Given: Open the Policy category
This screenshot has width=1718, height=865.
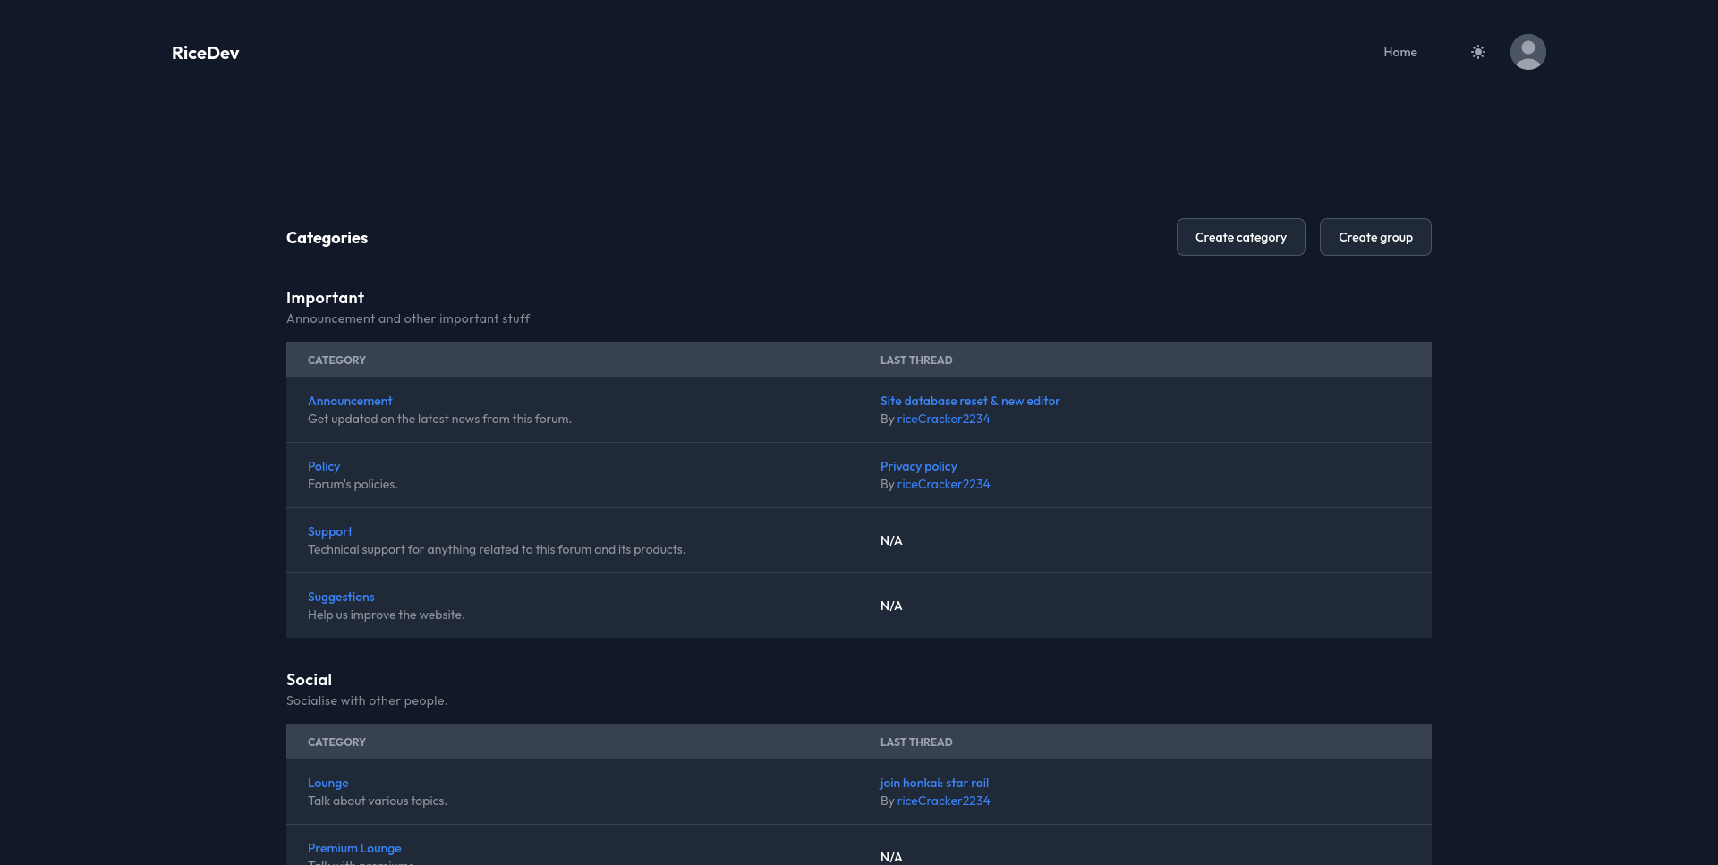Looking at the screenshot, I should pos(323,466).
